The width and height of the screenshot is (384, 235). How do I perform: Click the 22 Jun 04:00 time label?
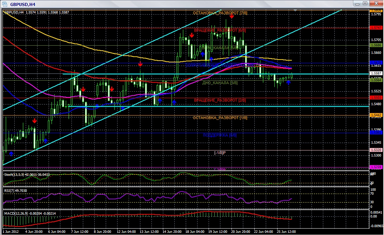[x=264, y=231]
